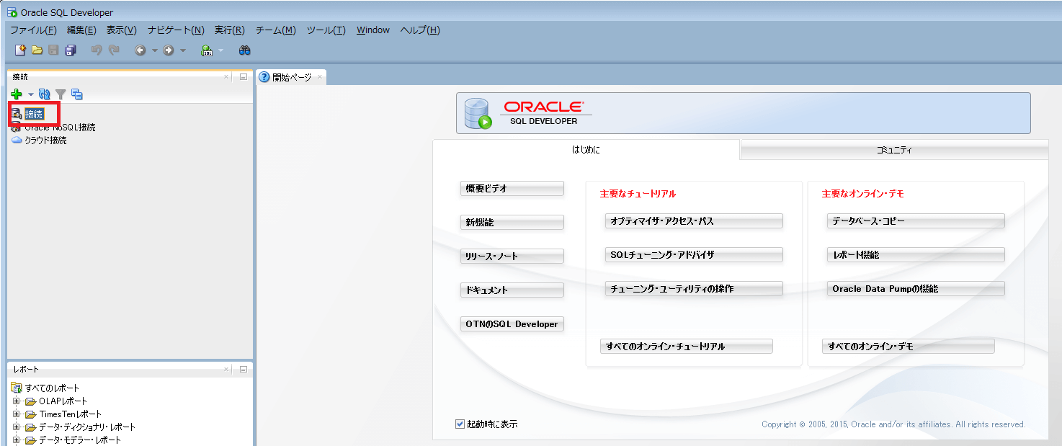1062x446 pixels.
Task: Open the チーム(M) menu
Action: click(275, 30)
